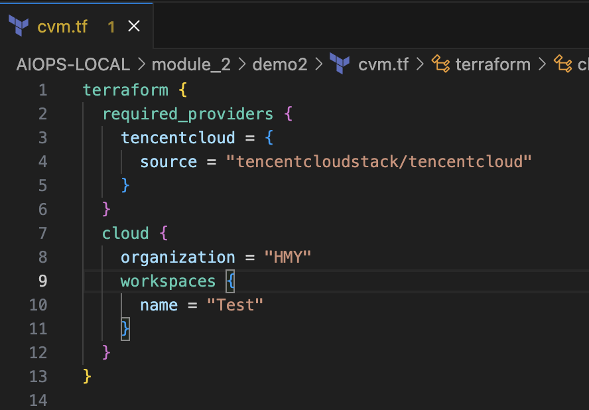589x410 pixels.
Task: Close the cvm.tf editor tab
Action: [x=134, y=27]
